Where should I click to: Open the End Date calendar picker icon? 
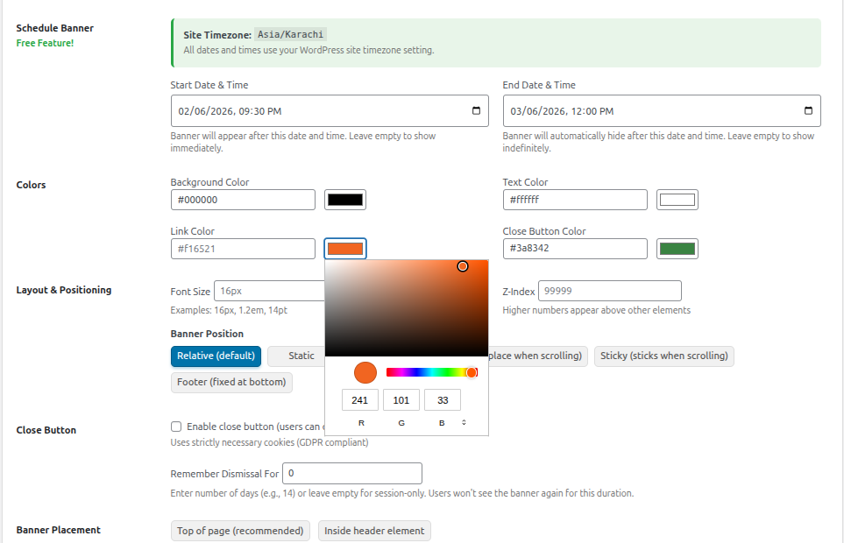808,110
